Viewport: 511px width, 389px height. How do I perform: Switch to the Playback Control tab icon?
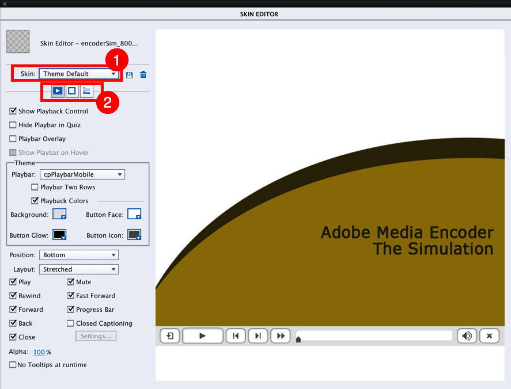point(58,91)
